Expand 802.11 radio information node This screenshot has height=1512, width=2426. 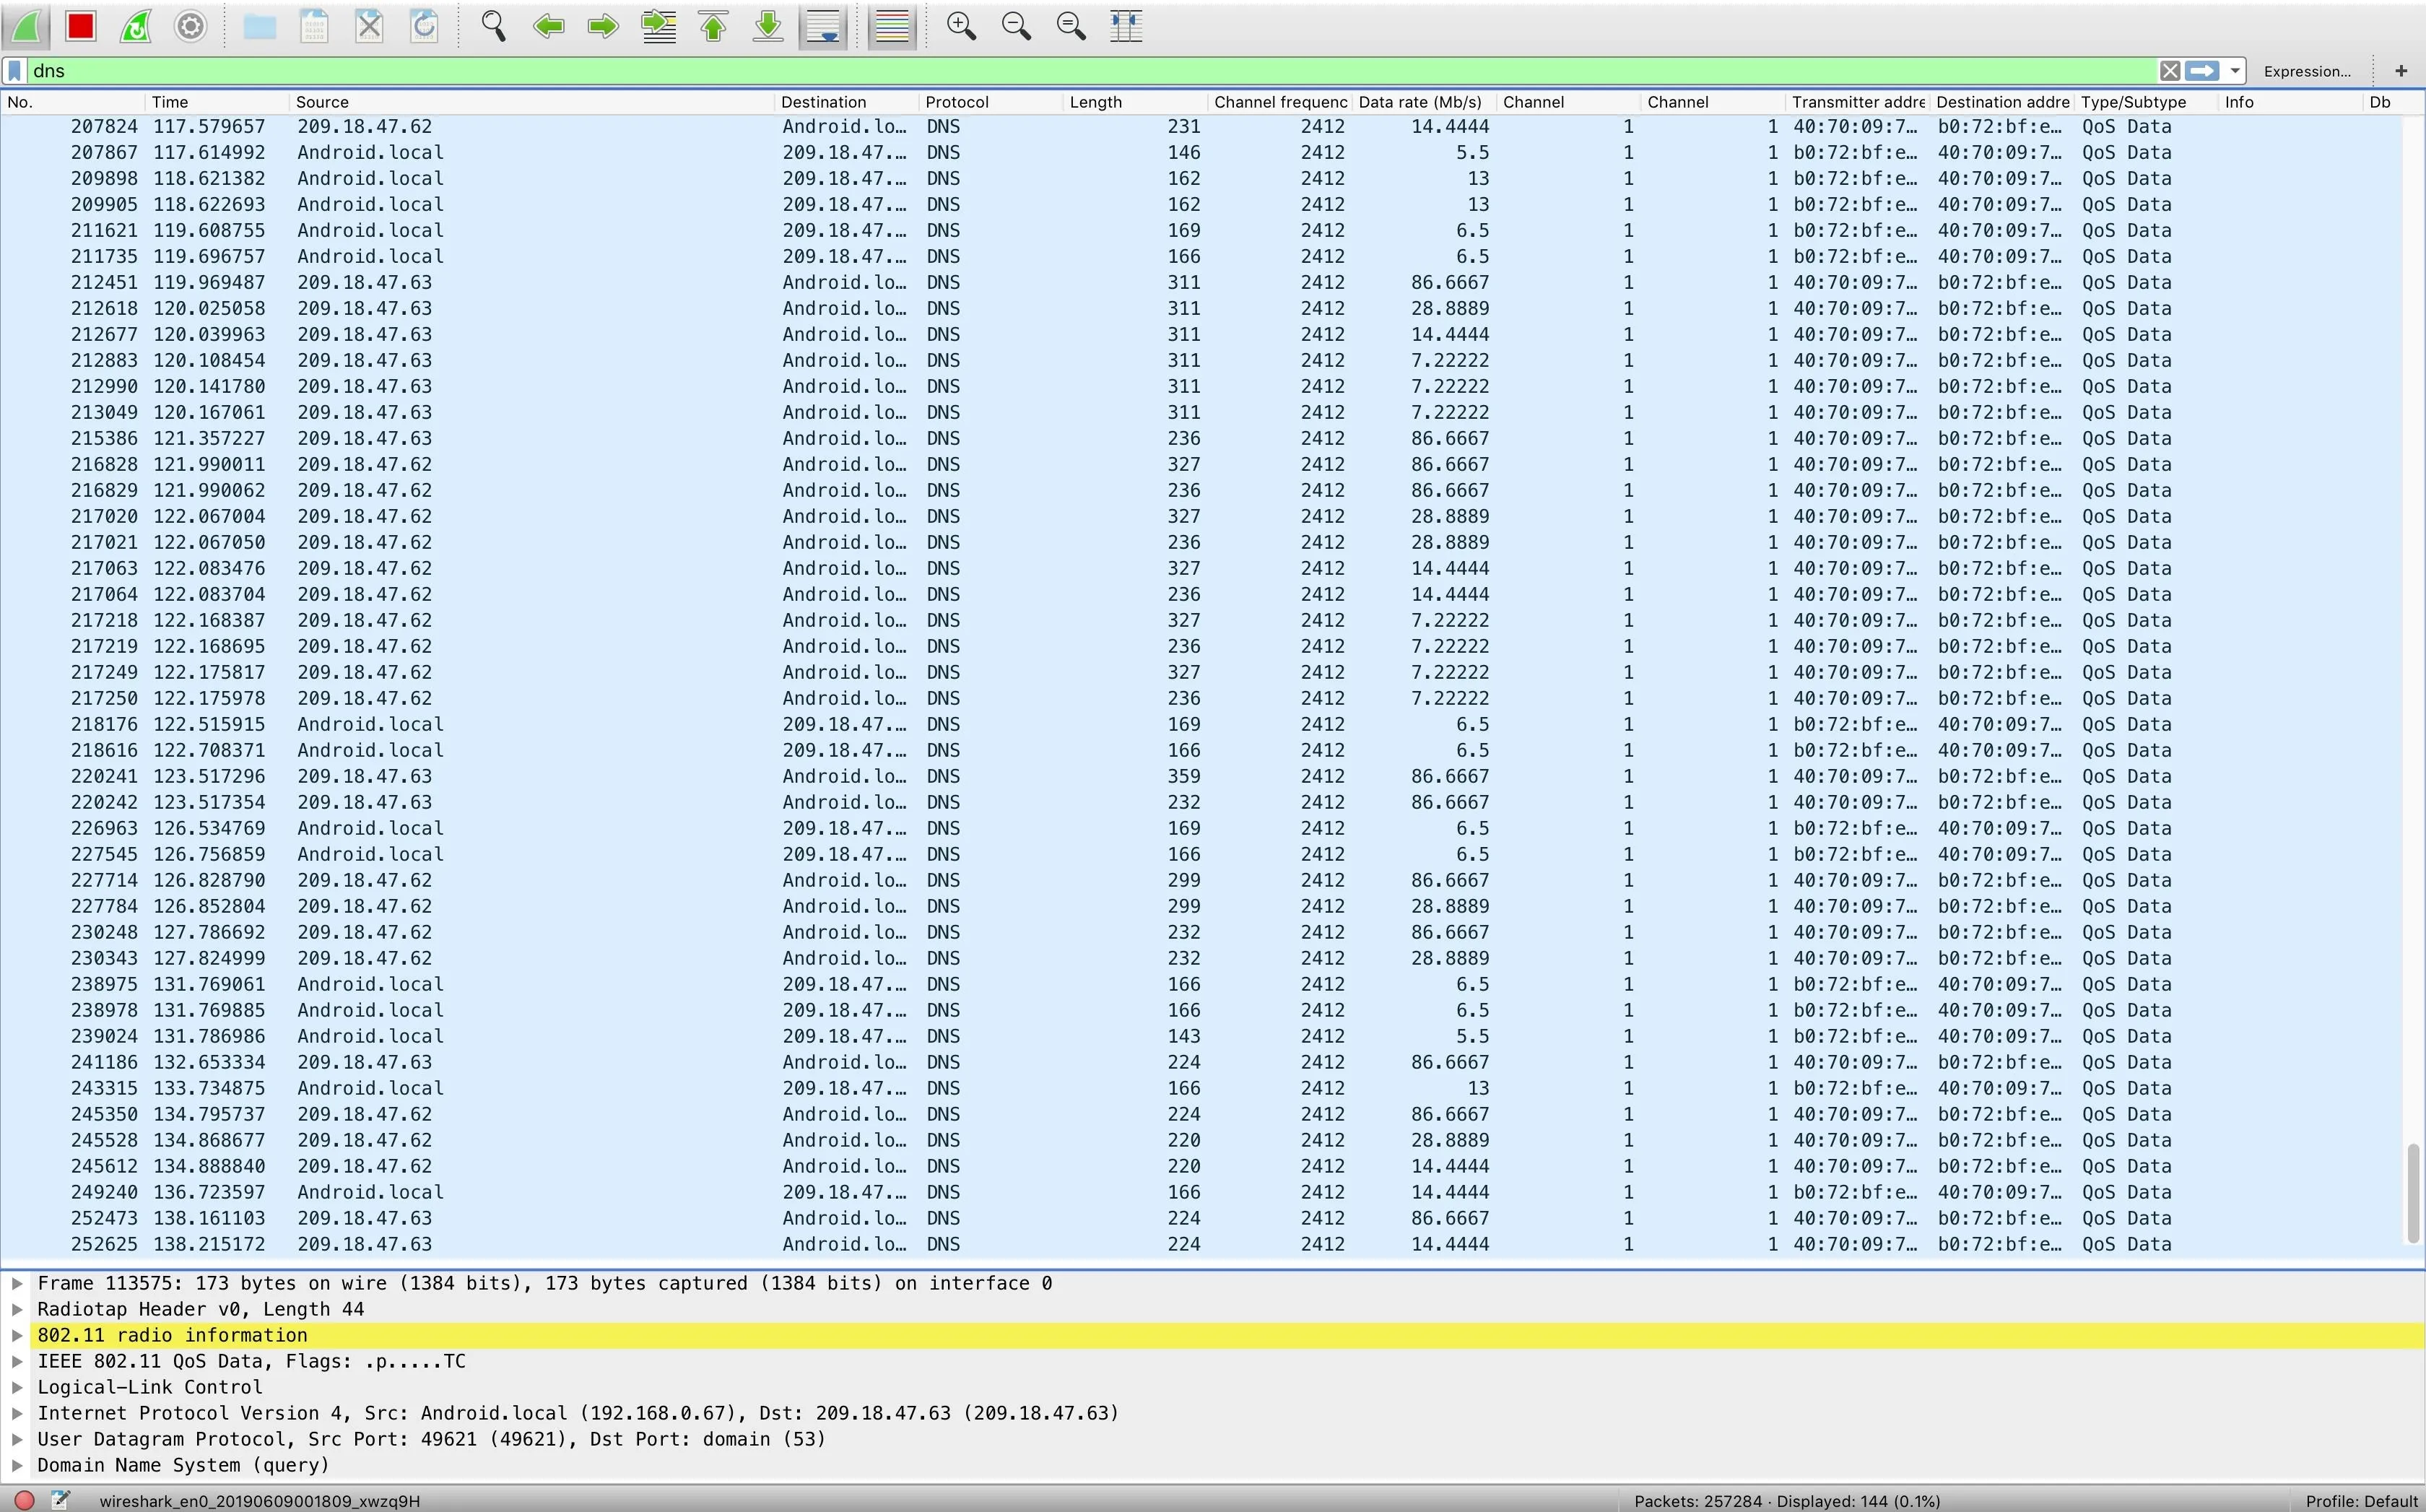pos(17,1335)
